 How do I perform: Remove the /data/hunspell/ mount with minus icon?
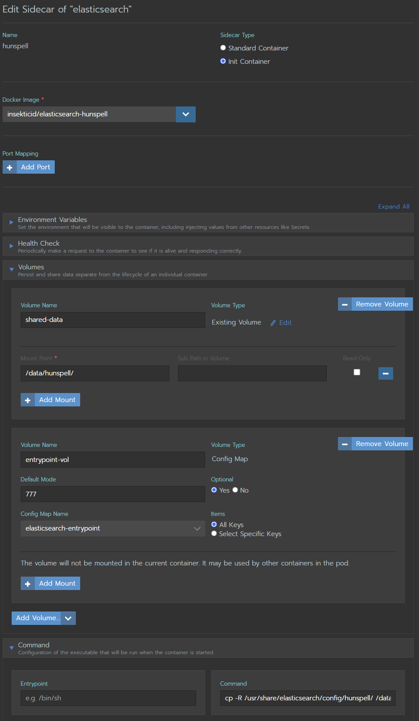coord(386,373)
